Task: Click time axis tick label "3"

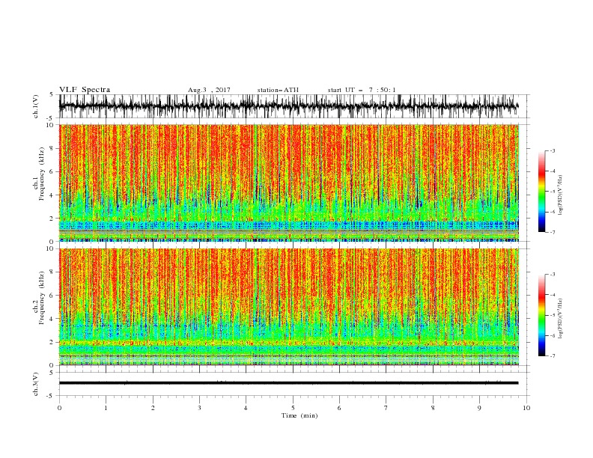Action: click(199, 408)
